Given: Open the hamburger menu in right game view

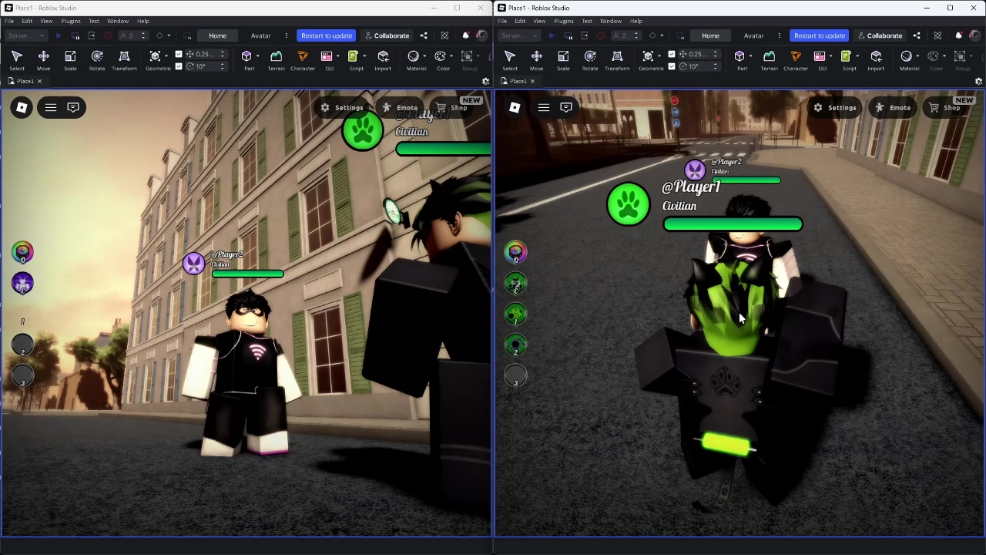Looking at the screenshot, I should [544, 107].
